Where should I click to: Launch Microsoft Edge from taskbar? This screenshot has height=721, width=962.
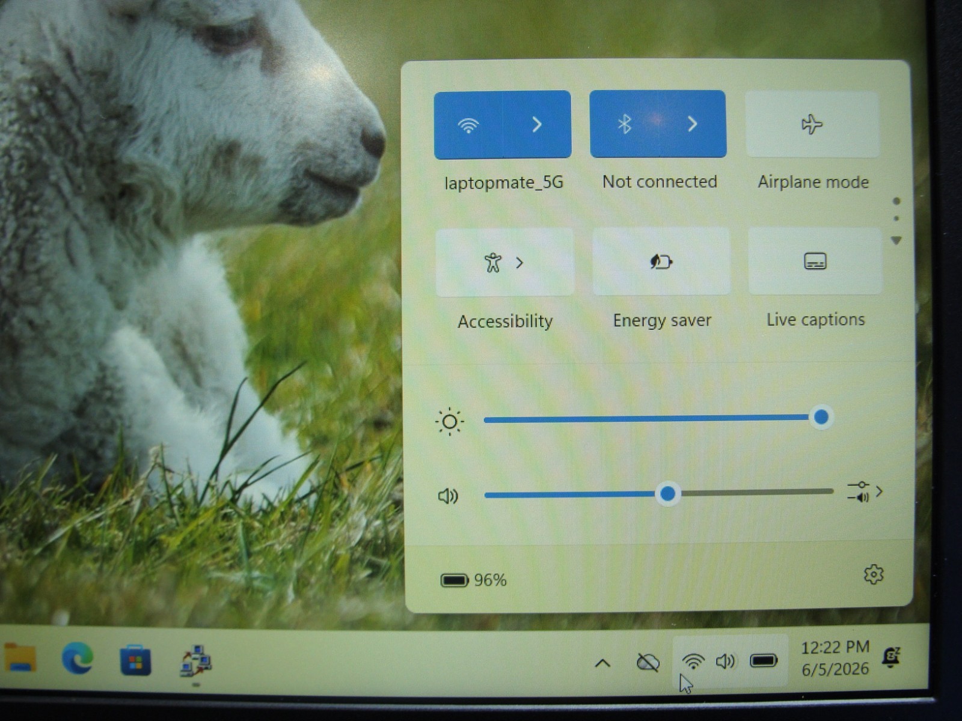[78, 658]
